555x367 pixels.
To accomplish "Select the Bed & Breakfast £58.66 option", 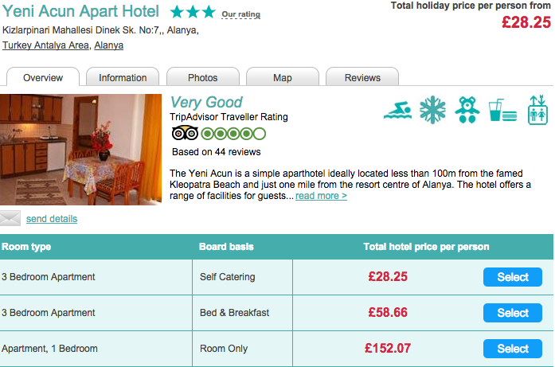I will 513,313.
